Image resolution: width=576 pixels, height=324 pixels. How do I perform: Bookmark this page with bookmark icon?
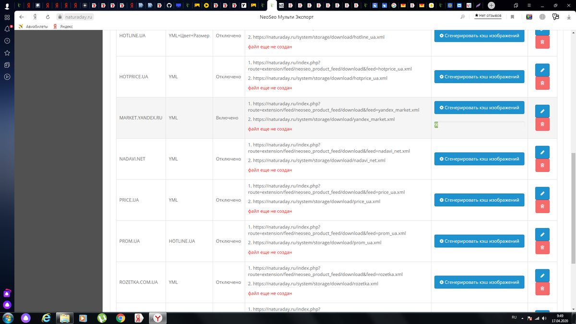[513, 17]
